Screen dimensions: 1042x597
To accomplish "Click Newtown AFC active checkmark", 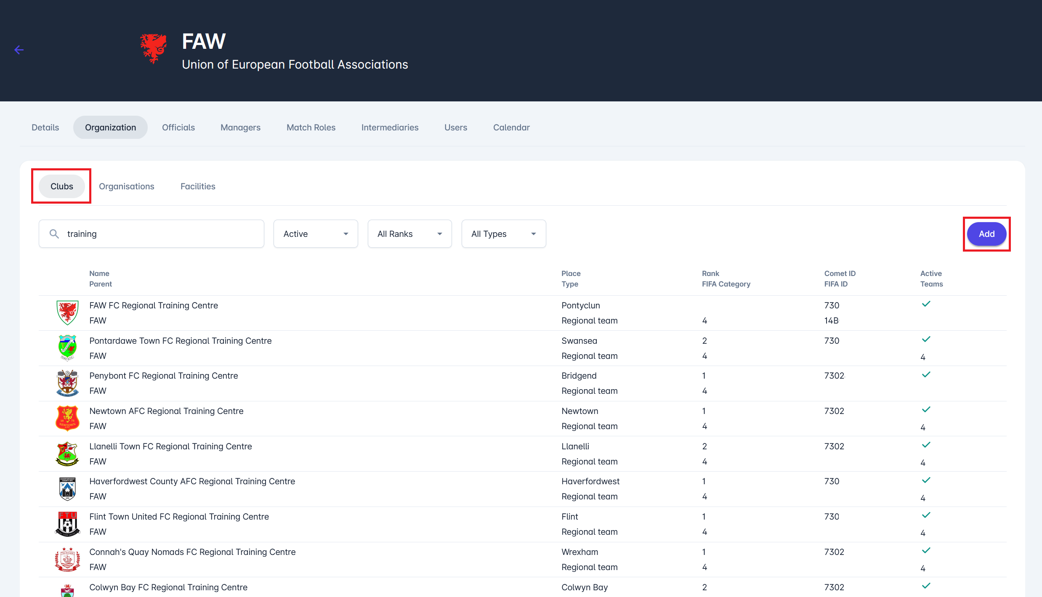I will (x=926, y=409).
